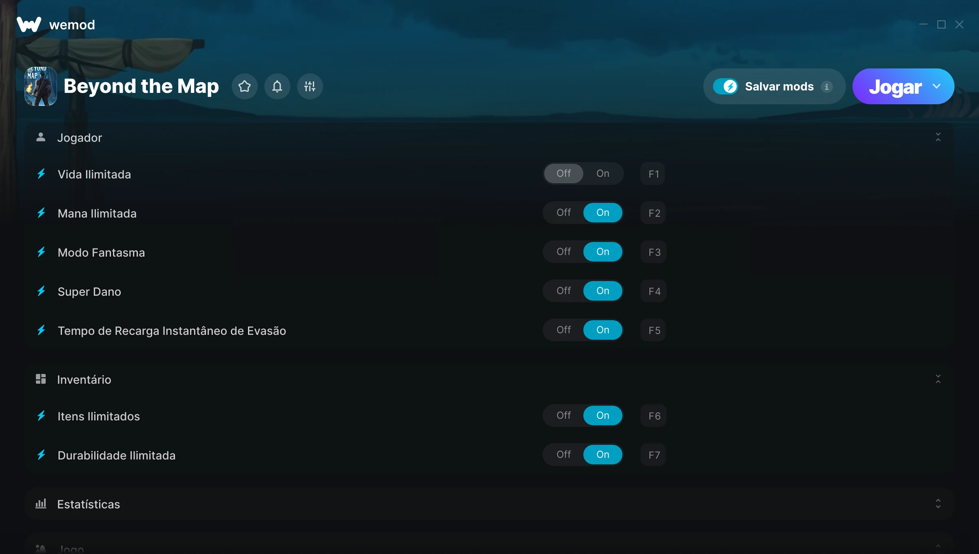
Task: Click the WeMod logo
Action: coord(29,24)
